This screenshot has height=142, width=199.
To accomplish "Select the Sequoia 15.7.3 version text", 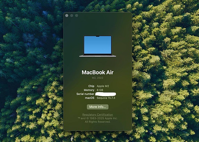I will pyautogui.click(x=106, y=98).
